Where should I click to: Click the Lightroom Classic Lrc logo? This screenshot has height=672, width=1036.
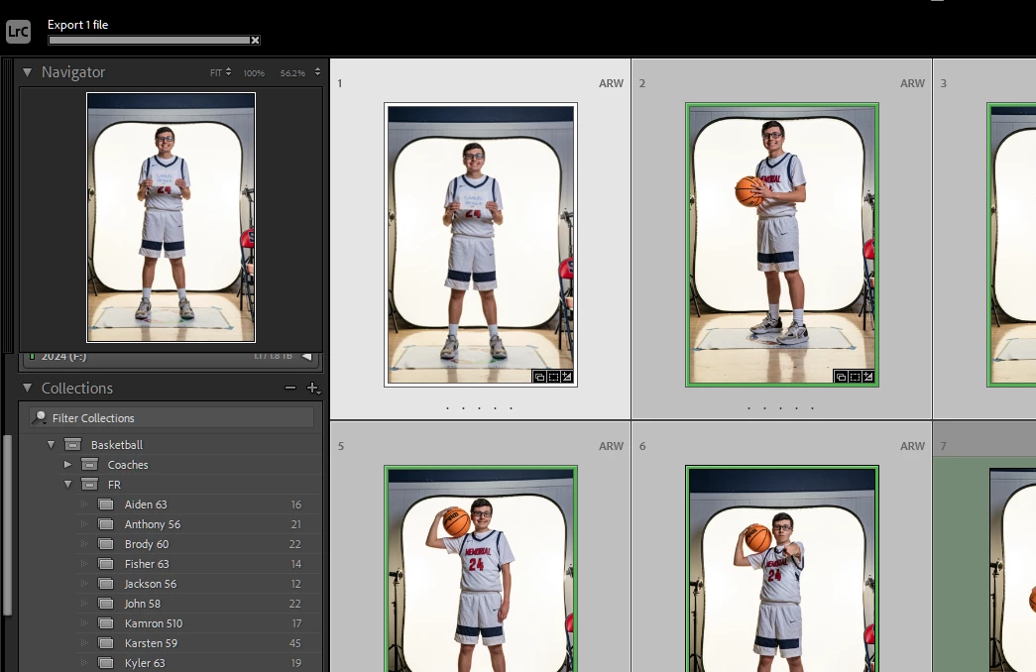pyautogui.click(x=18, y=31)
